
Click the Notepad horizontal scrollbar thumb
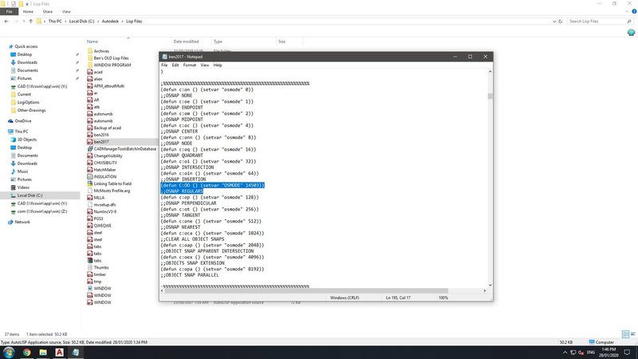pos(307,290)
